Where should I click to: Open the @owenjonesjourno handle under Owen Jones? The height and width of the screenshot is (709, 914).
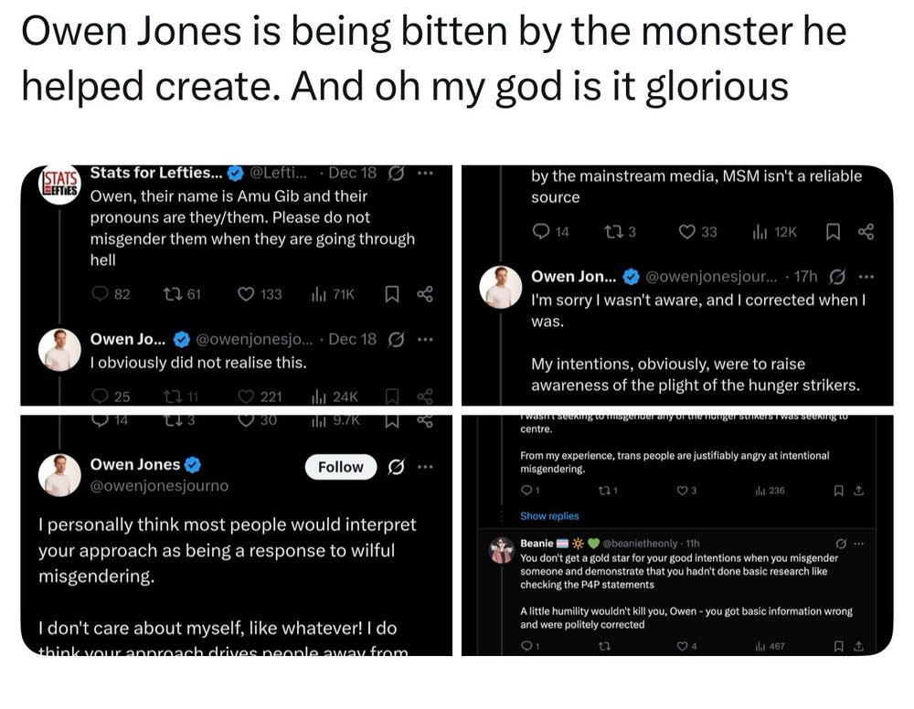click(x=159, y=486)
